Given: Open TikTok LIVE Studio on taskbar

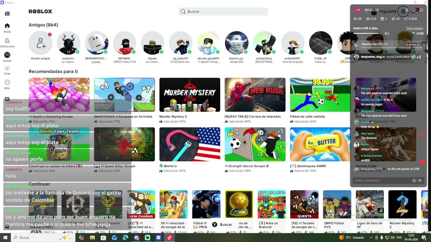Looking at the screenshot, I should 169,238.
